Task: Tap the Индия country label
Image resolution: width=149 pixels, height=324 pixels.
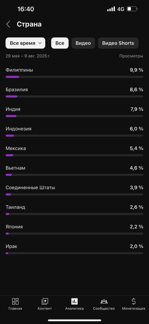Action: (13, 109)
